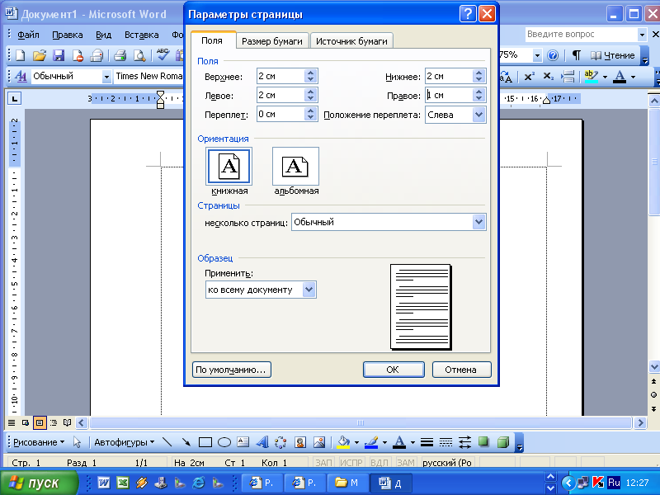The width and height of the screenshot is (660, 495).
Task: Choose Dash Style in the Drawing toolbar
Action: (445, 442)
